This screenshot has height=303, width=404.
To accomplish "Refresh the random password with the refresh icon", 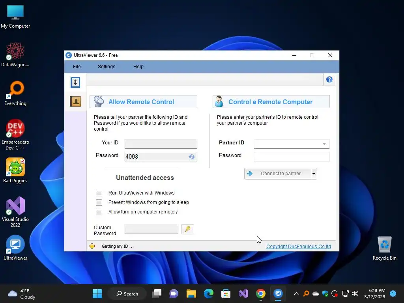I will [x=191, y=157].
